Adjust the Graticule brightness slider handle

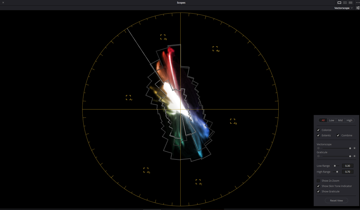350,156
